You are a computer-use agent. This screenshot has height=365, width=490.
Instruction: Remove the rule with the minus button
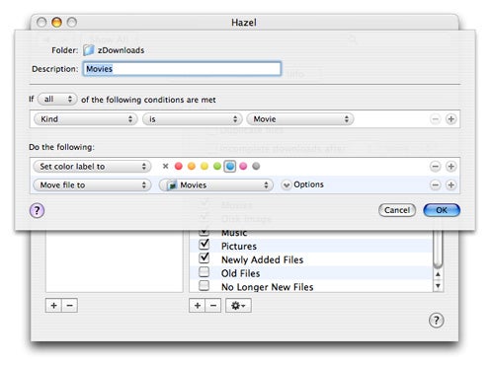[213, 306]
